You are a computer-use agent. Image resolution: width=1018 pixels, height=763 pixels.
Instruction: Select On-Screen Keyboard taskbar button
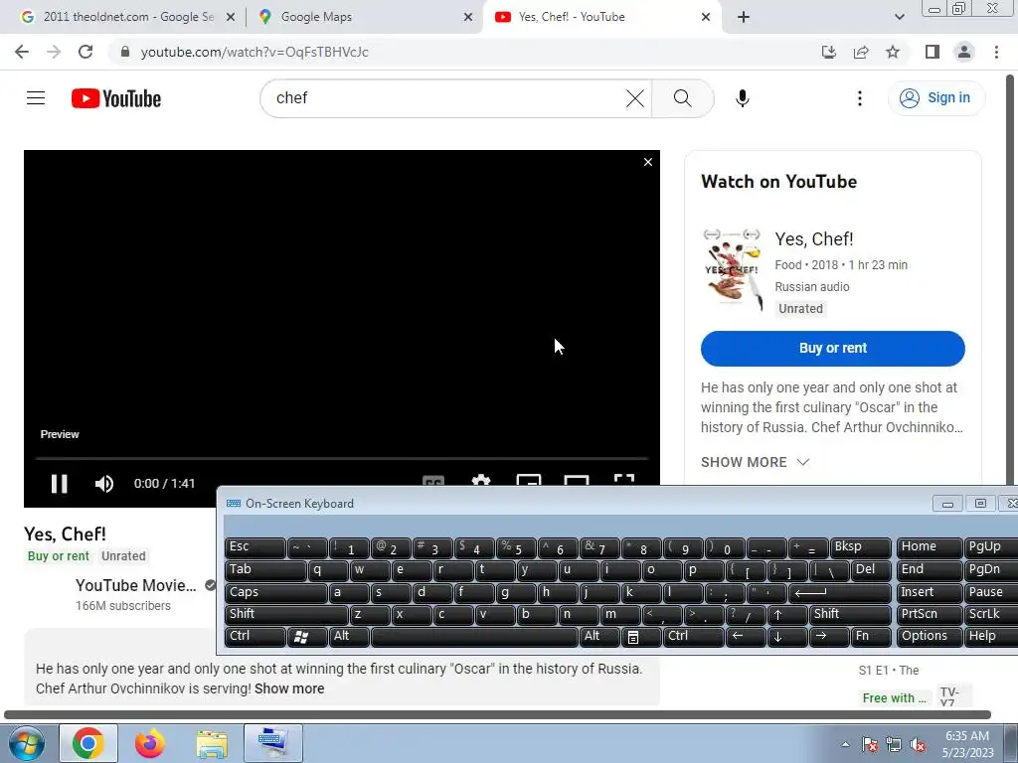273,743
